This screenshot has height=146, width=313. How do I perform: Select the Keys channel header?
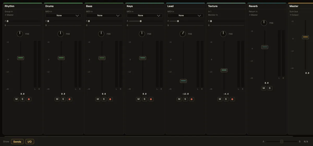pyautogui.click(x=145, y=6)
